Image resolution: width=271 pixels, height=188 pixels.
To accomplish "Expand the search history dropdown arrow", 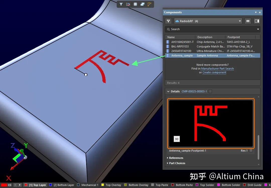I will (258, 29).
